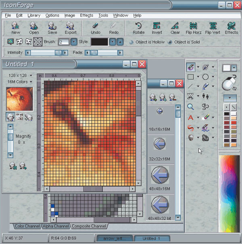Rotate the image with the Rotate icon
The height and width of the screenshot is (244, 242).
138,28
